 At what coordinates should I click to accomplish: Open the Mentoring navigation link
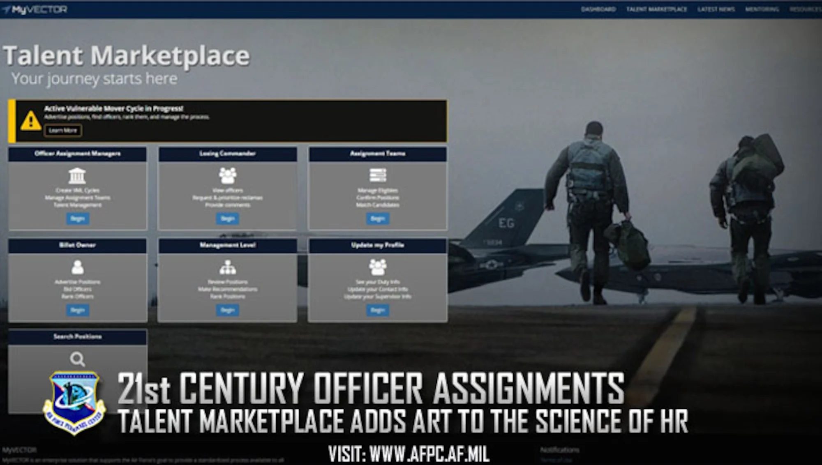[762, 9]
